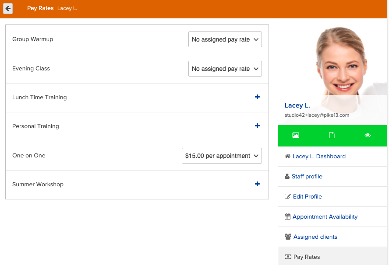Click the plus icon for Summer Workshop
This screenshot has height=265, width=389.
point(257,184)
